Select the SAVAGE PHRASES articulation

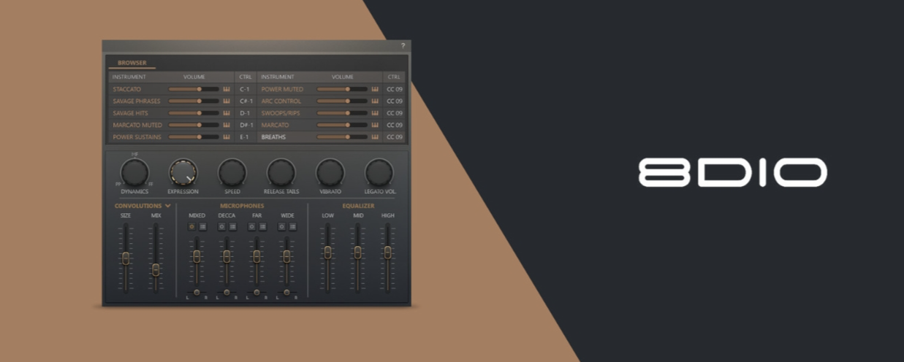(137, 101)
